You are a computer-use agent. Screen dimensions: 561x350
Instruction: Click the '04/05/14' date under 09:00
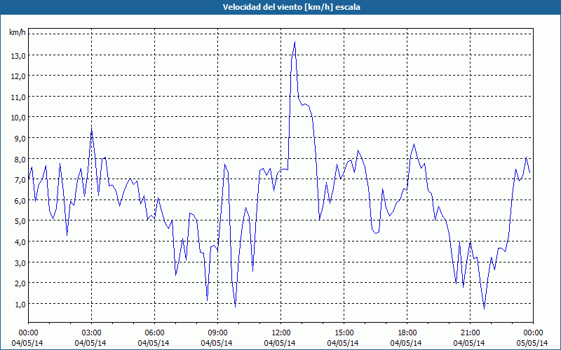[217, 343]
